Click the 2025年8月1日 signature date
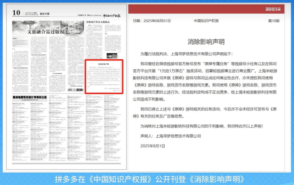The image size is (294, 185). pyautogui.click(x=153, y=146)
